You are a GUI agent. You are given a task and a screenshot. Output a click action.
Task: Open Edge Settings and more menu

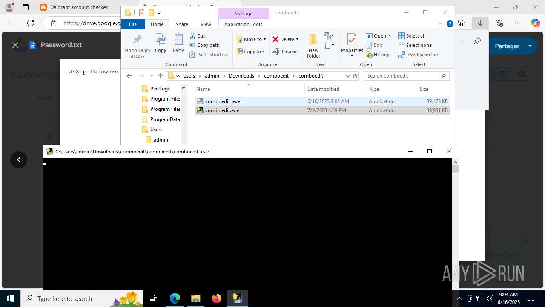coord(518,23)
